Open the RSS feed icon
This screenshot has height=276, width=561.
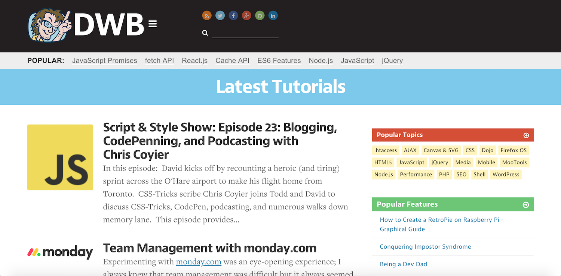point(207,16)
